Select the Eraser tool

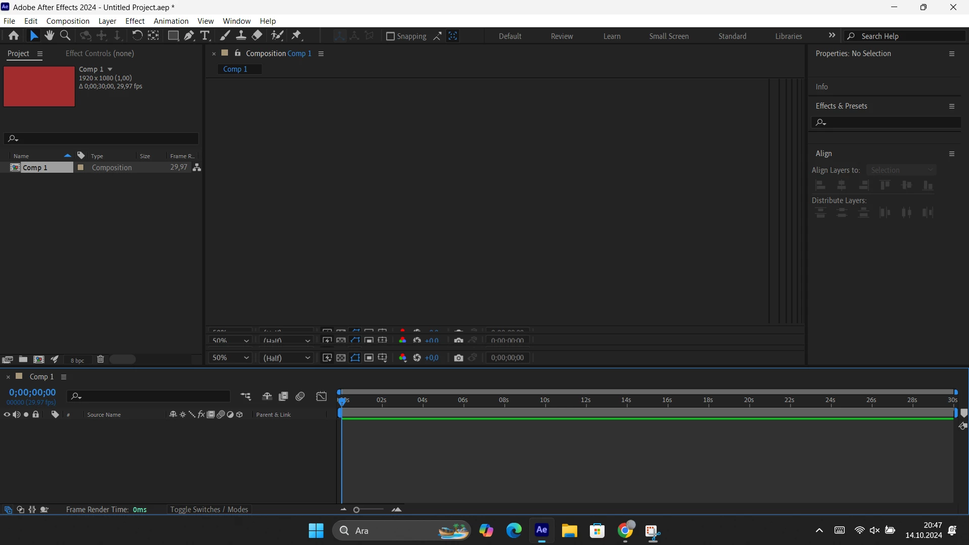tap(257, 35)
